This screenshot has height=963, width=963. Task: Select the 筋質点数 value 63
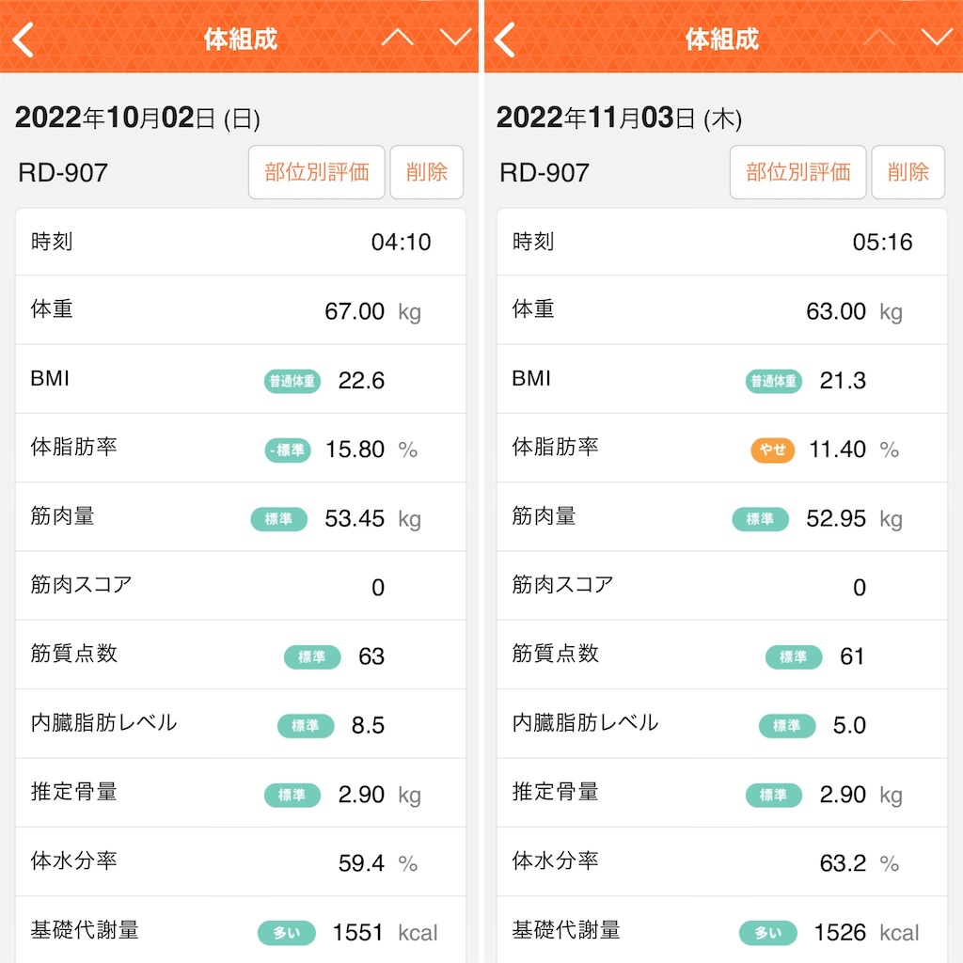(x=371, y=656)
